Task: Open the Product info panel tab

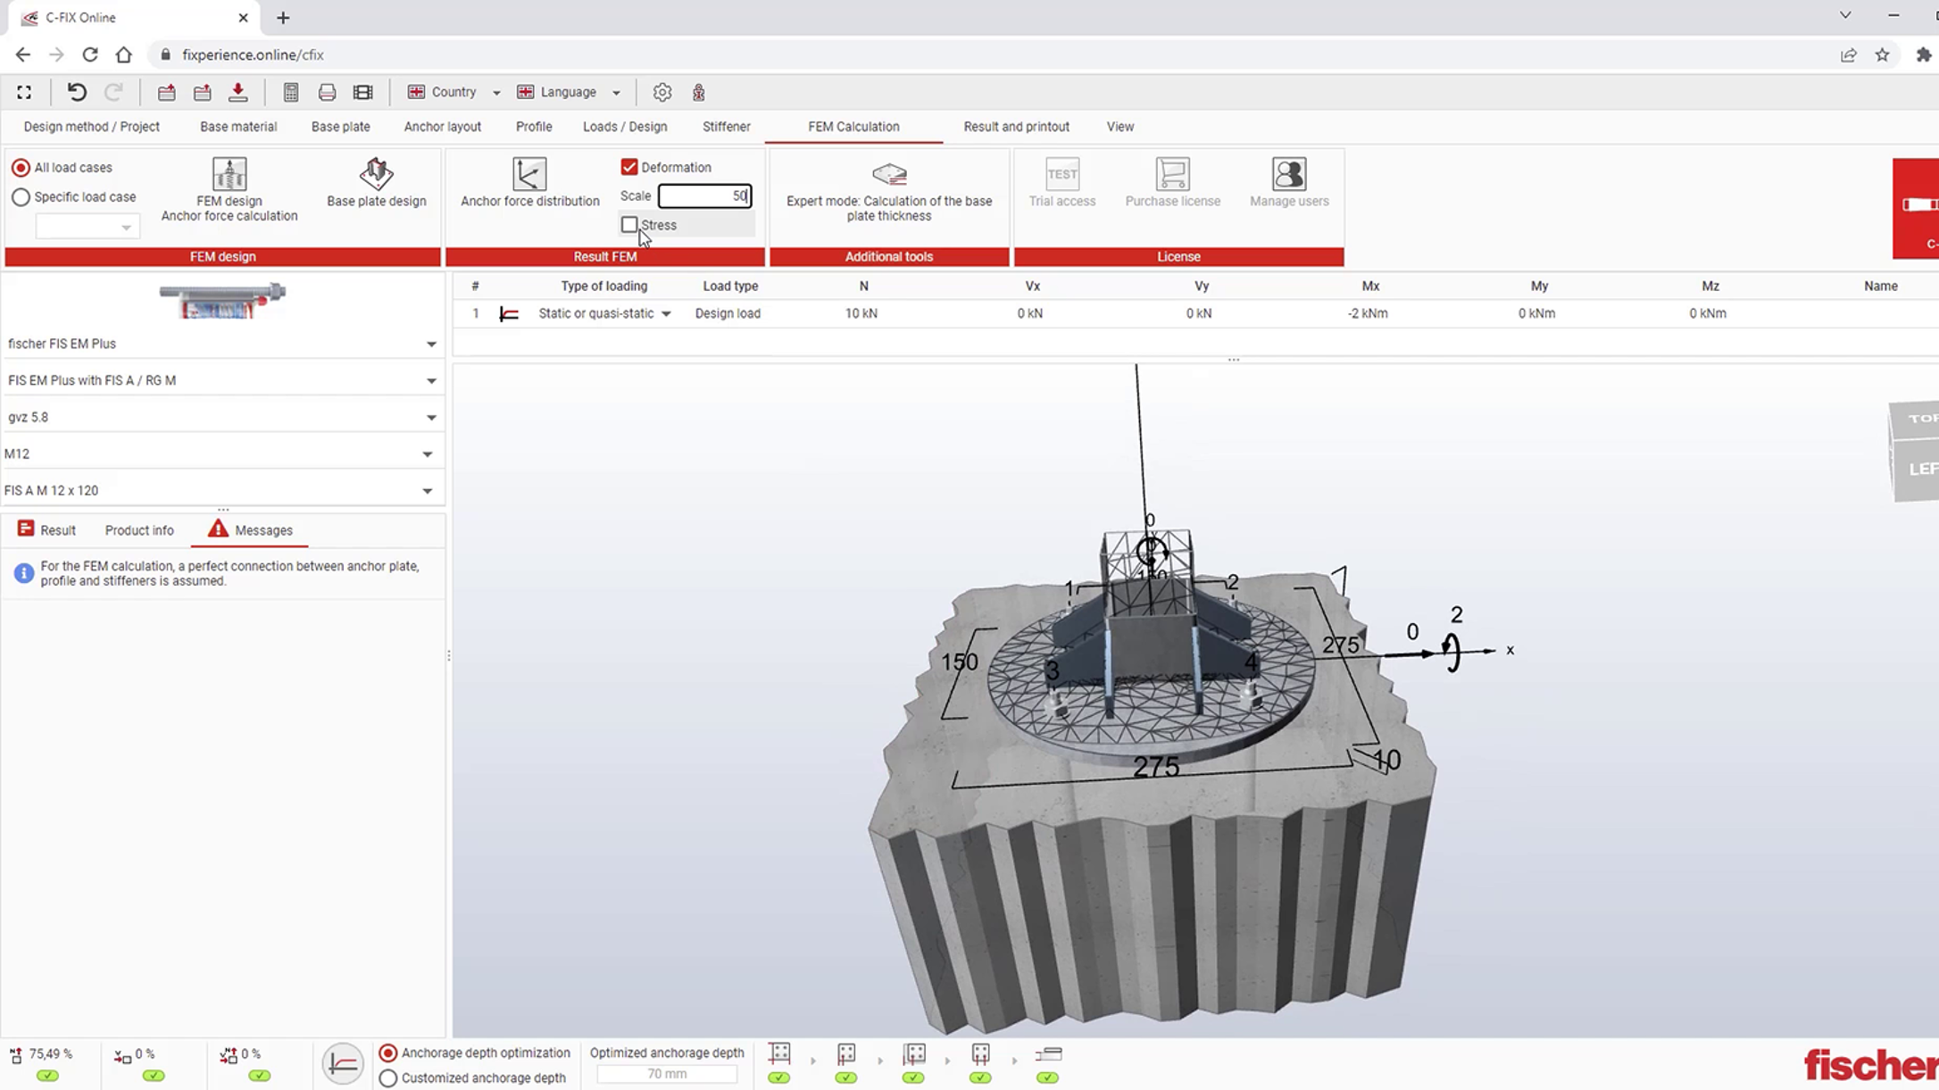Action: [x=139, y=530]
